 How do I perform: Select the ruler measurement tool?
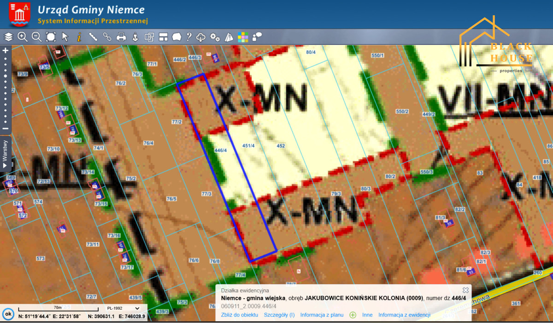(x=93, y=37)
